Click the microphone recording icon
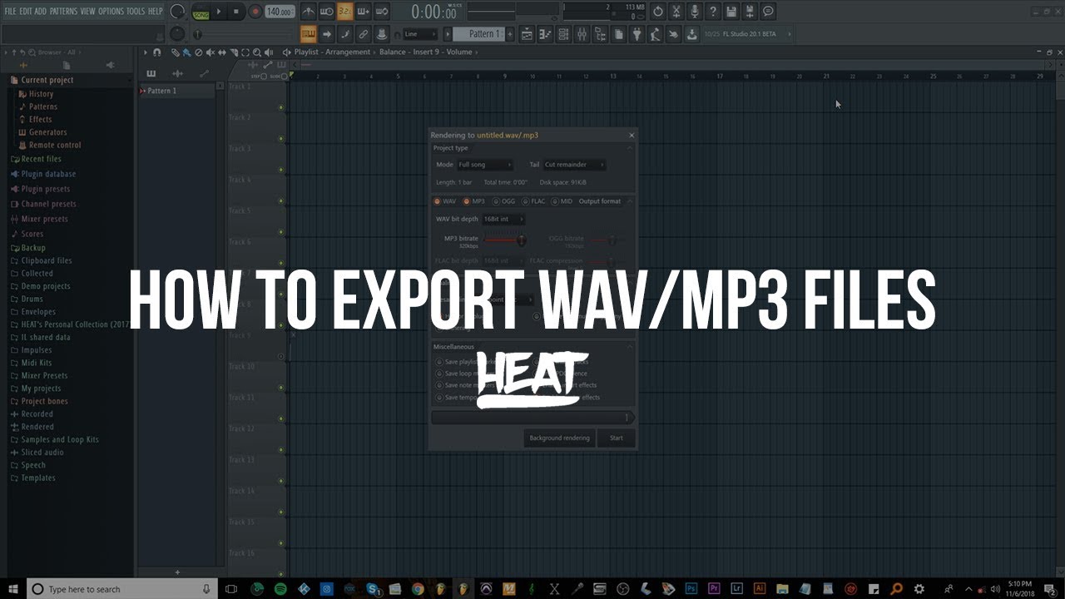Image resolution: width=1065 pixels, height=599 pixels. [x=695, y=12]
